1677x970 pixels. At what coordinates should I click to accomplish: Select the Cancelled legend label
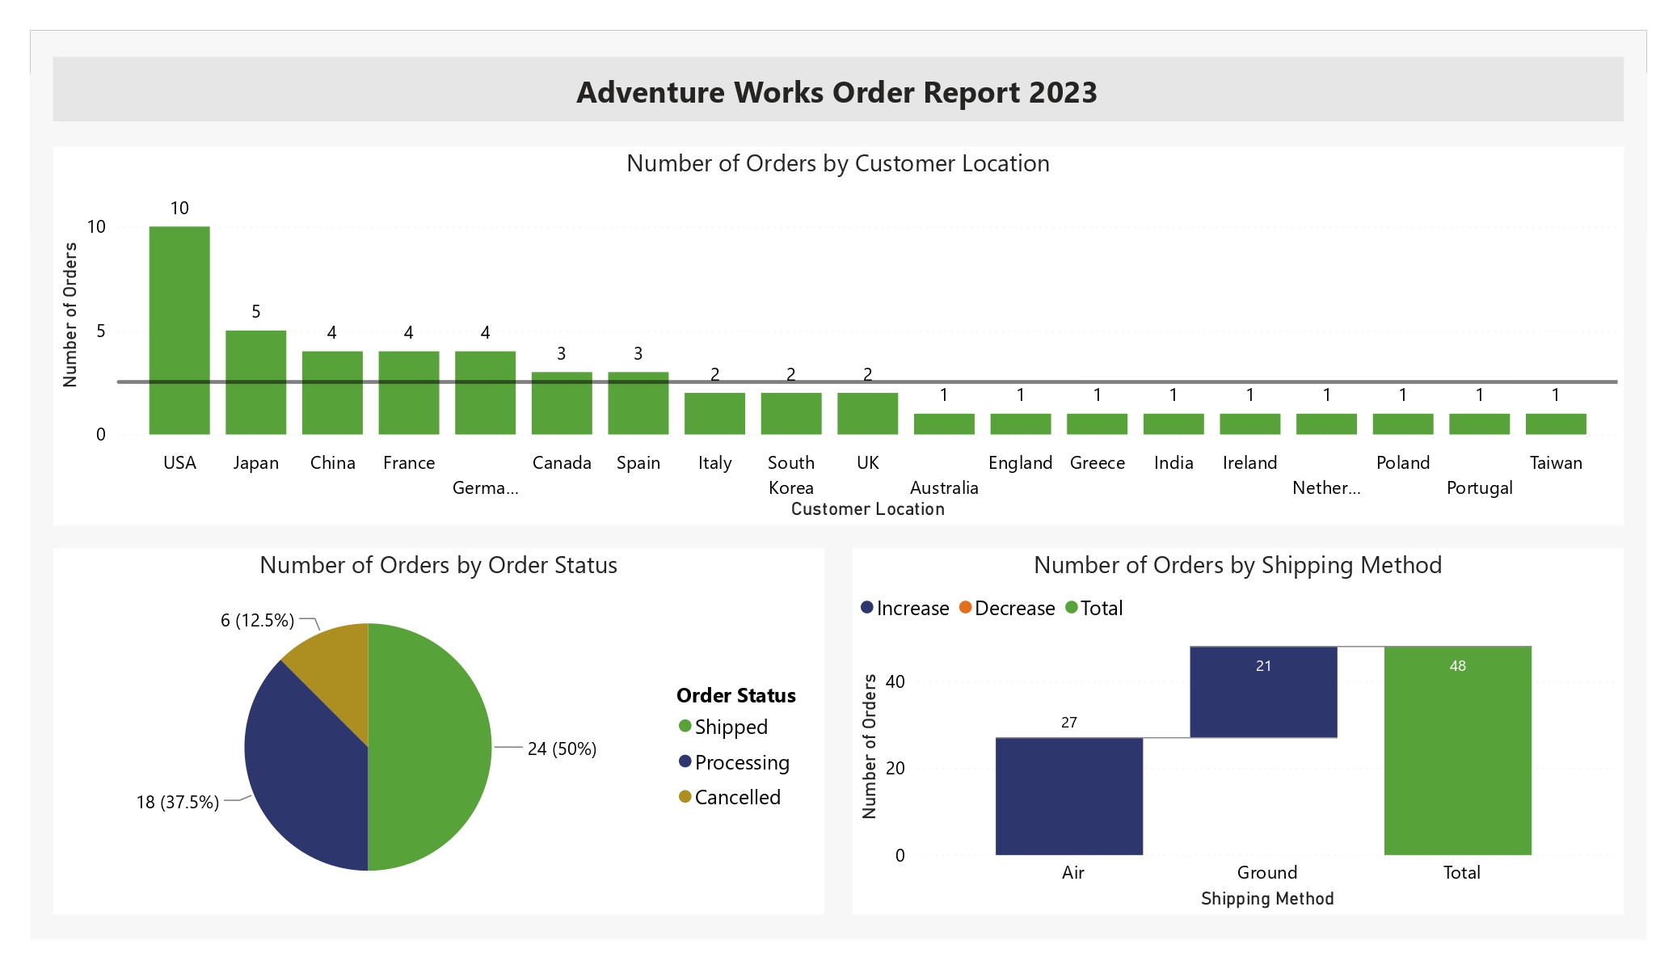[x=738, y=797]
